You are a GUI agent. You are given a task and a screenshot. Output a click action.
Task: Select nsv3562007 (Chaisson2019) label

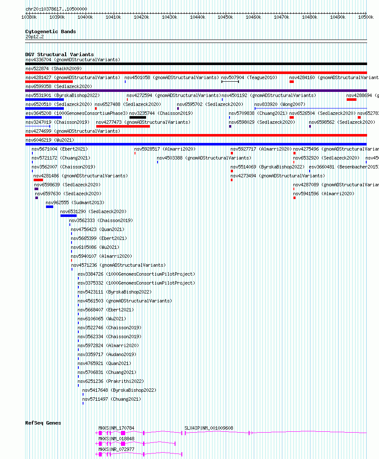pyautogui.click(x=63, y=167)
